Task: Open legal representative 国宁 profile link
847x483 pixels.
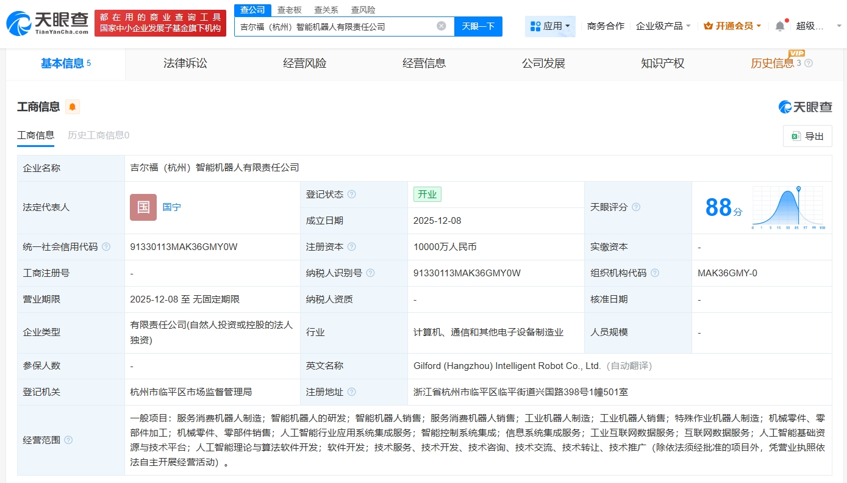Action: click(x=171, y=207)
